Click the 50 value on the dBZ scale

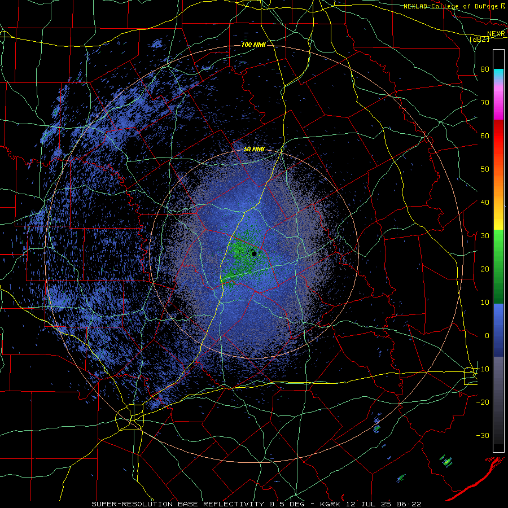pyautogui.click(x=485, y=169)
